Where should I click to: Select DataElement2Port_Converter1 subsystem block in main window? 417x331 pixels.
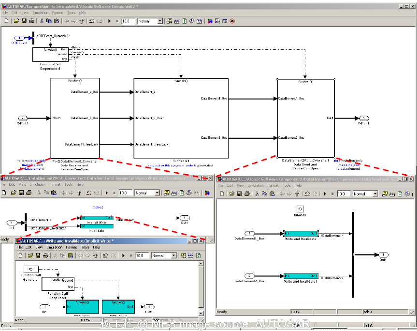306,118
